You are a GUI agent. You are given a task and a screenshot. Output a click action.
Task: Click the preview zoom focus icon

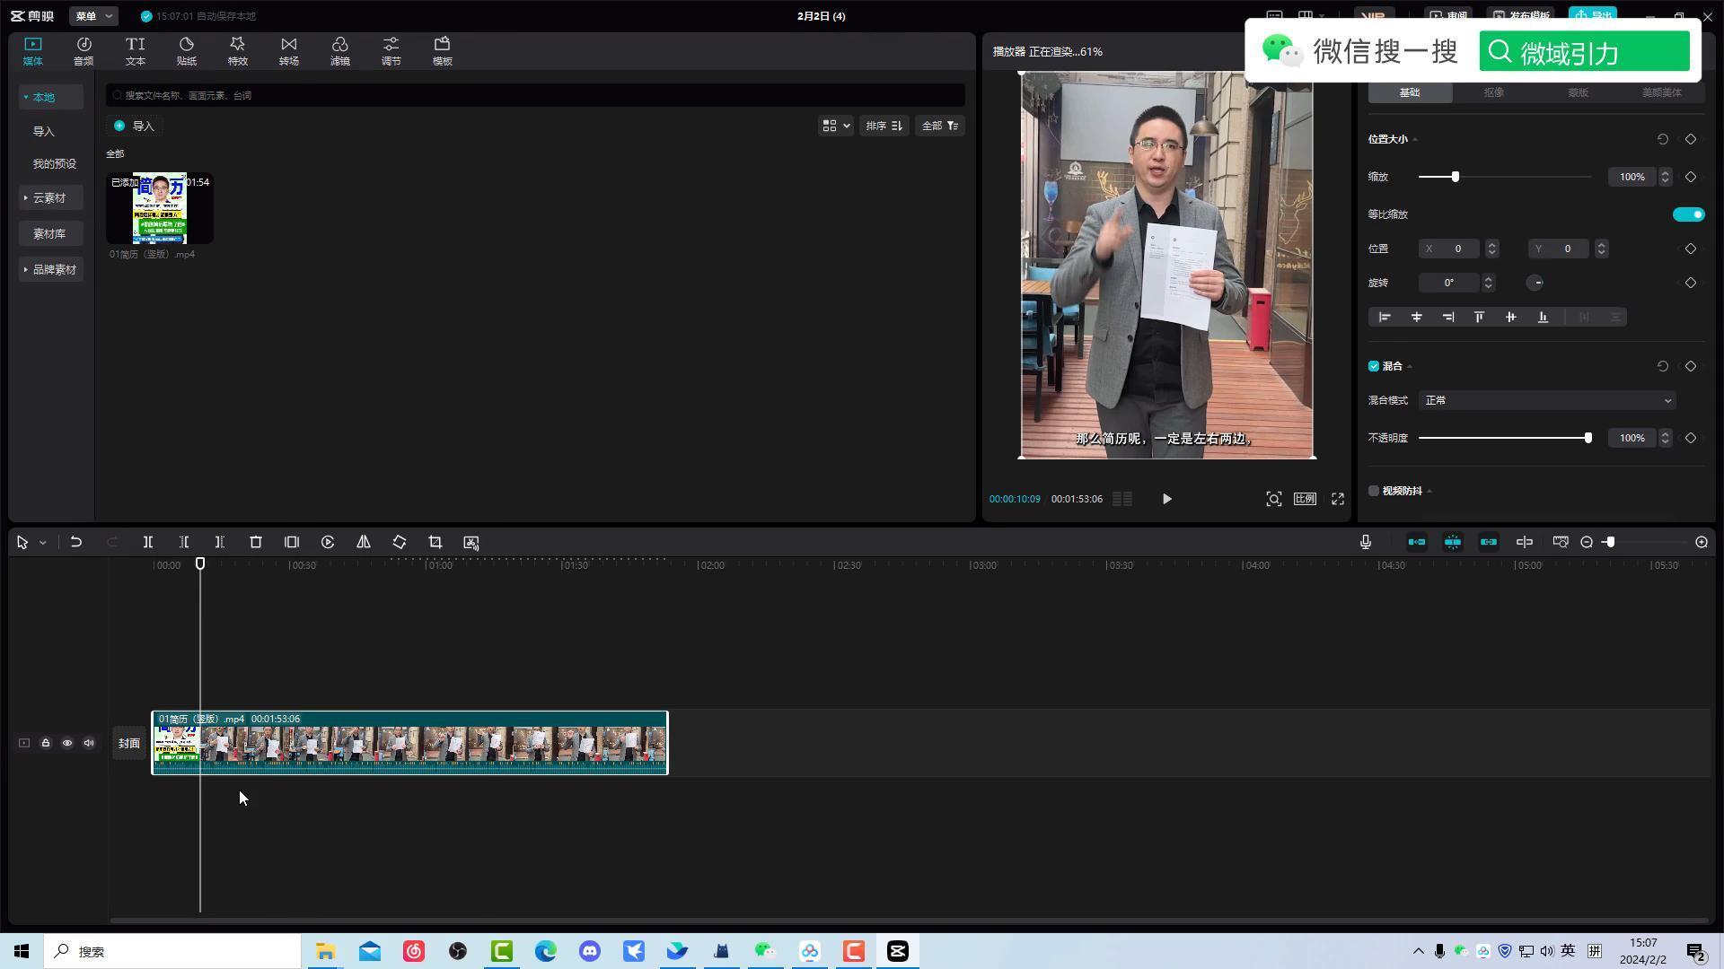[x=1273, y=499]
